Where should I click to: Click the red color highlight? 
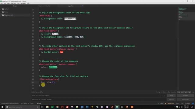point(62,52)
